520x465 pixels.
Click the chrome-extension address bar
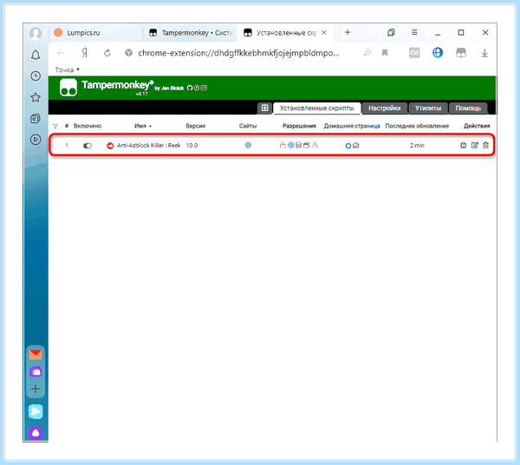(x=239, y=53)
